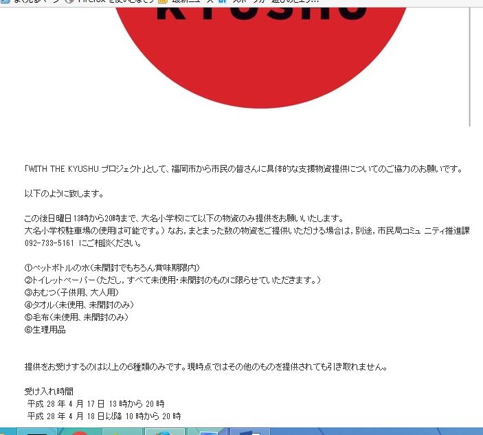Click list item ⑤毛布(未使用、未開封のみ)
483x435 pixels.
pyautogui.click(x=76, y=317)
